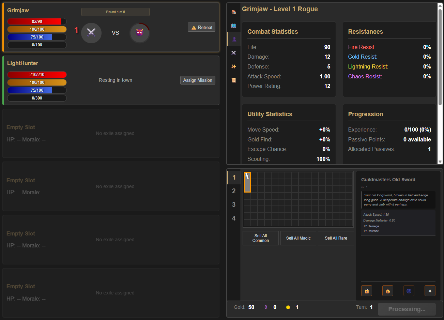Click the enemy demon face combat icon
This screenshot has width=444, height=320.
[140, 33]
